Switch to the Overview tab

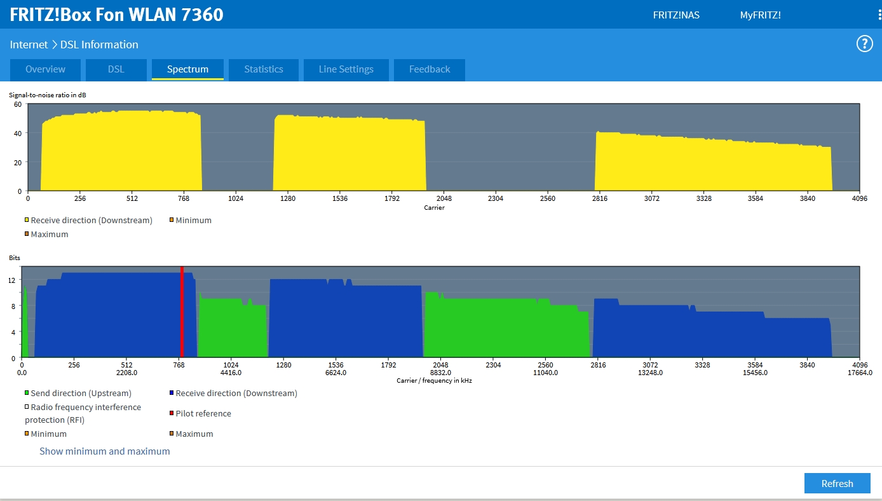pos(45,69)
